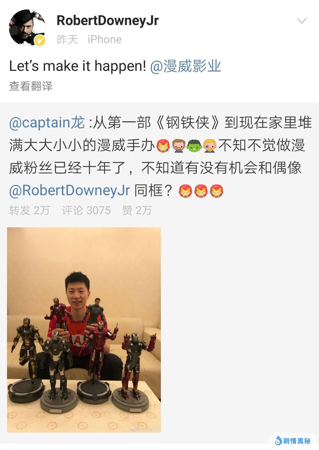Viewport: 319px width, 450px height.
Task: Tap the 赞 2万 likes count
Action: point(137,210)
